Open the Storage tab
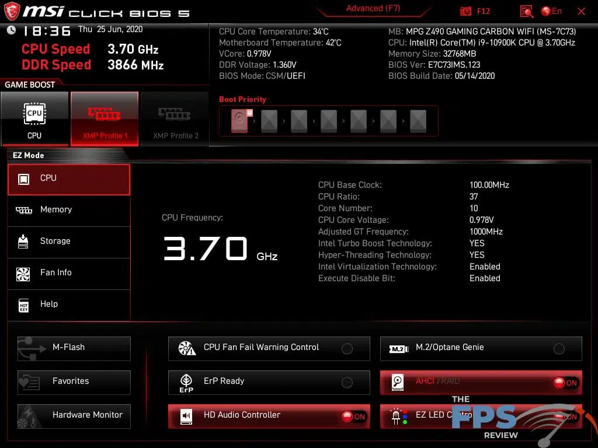The width and height of the screenshot is (598, 448). tap(69, 242)
